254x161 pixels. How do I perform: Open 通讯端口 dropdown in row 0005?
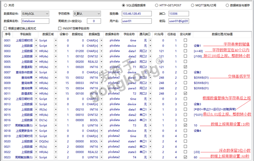click(150, 62)
